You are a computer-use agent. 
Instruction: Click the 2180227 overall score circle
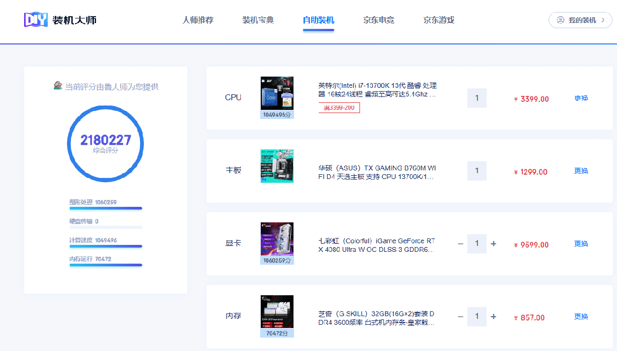pos(106,144)
